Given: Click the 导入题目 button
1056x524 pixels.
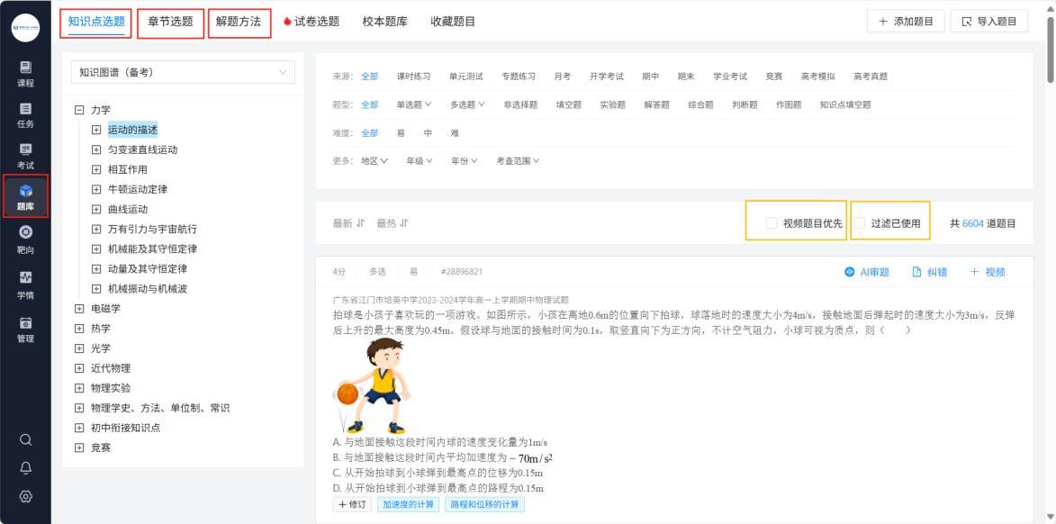Looking at the screenshot, I should [x=989, y=22].
